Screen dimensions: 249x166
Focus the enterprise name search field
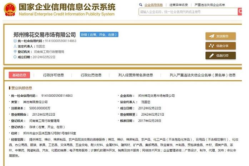188,11
